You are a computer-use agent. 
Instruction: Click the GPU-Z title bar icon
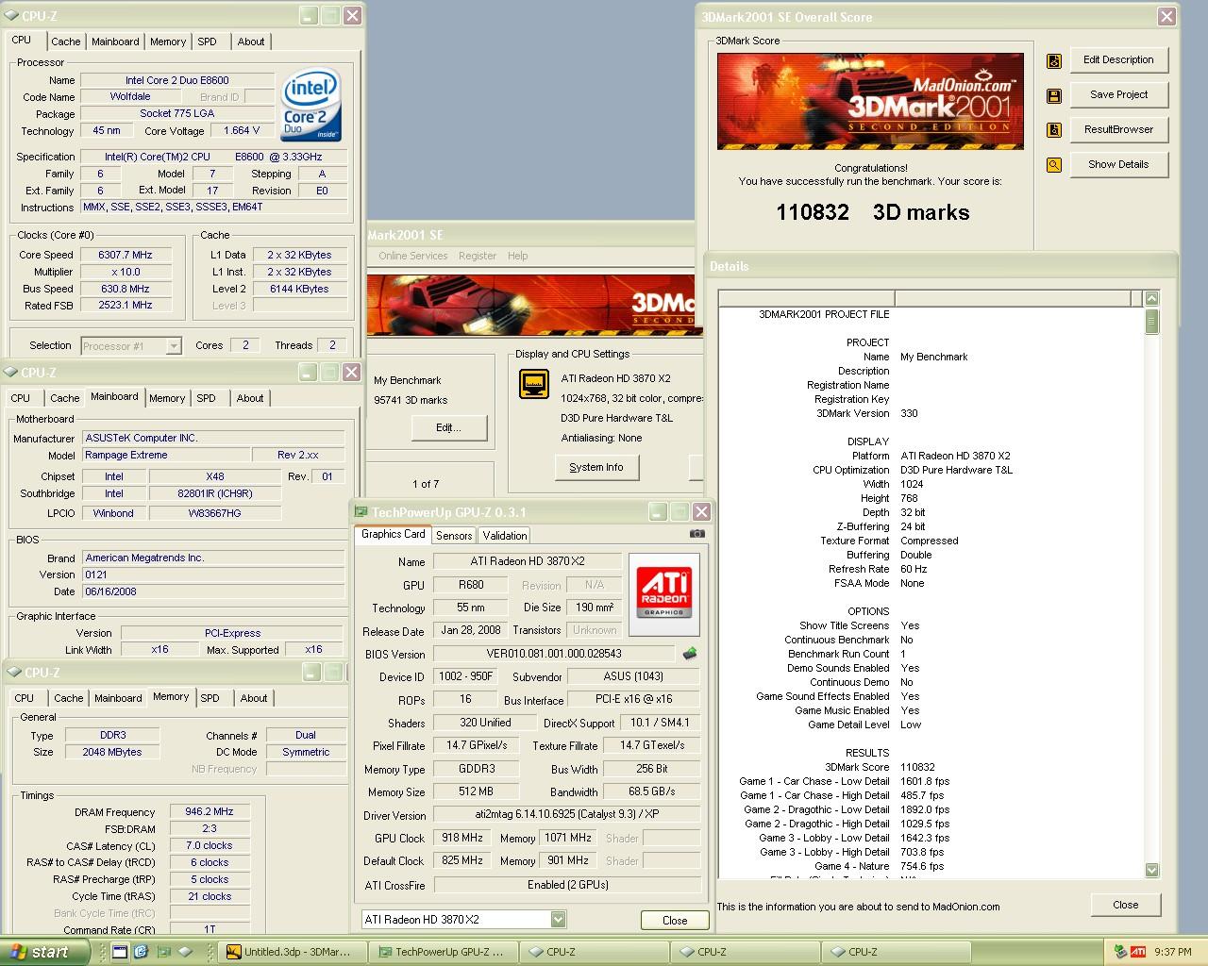click(x=361, y=512)
